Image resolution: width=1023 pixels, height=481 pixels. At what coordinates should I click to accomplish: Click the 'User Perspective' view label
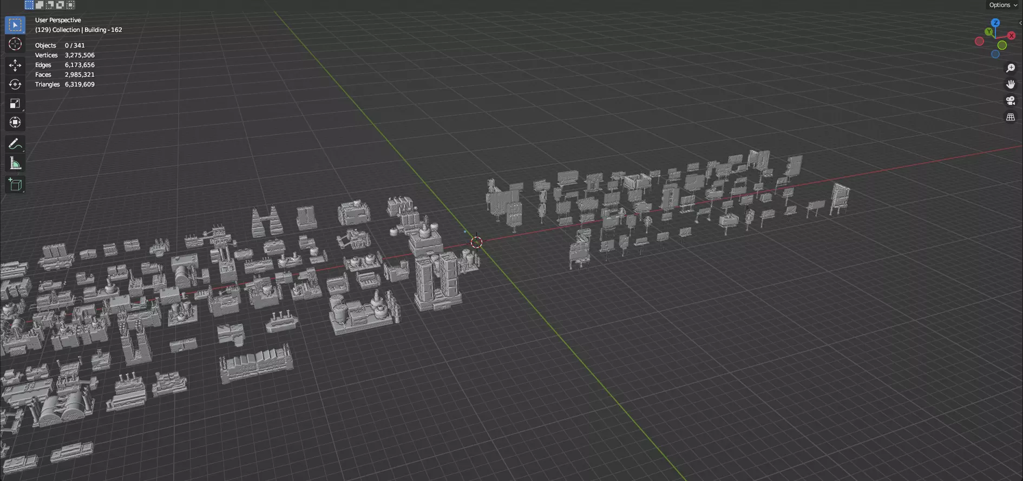click(58, 20)
